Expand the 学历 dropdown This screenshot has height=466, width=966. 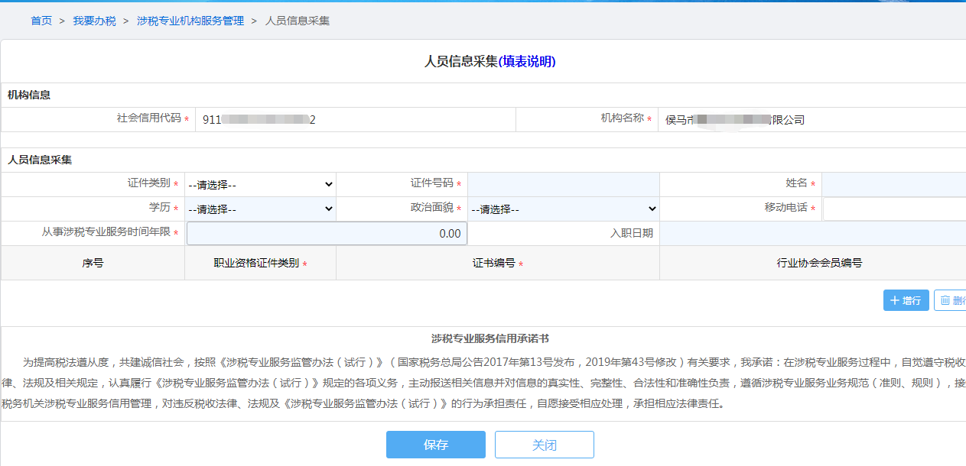(261, 209)
